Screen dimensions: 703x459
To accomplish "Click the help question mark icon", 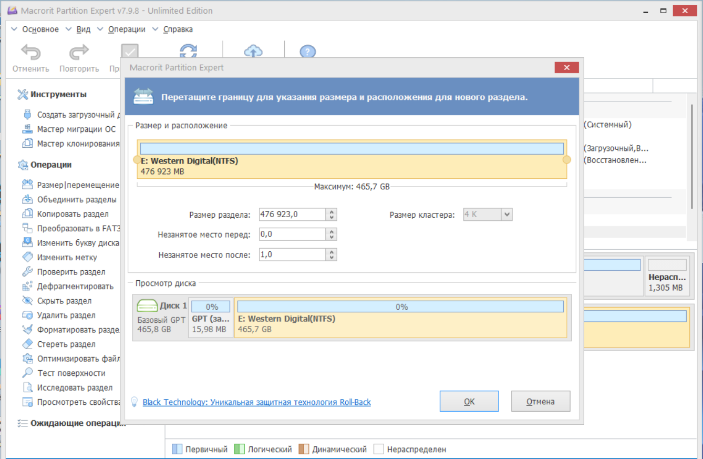I will pyautogui.click(x=307, y=52).
